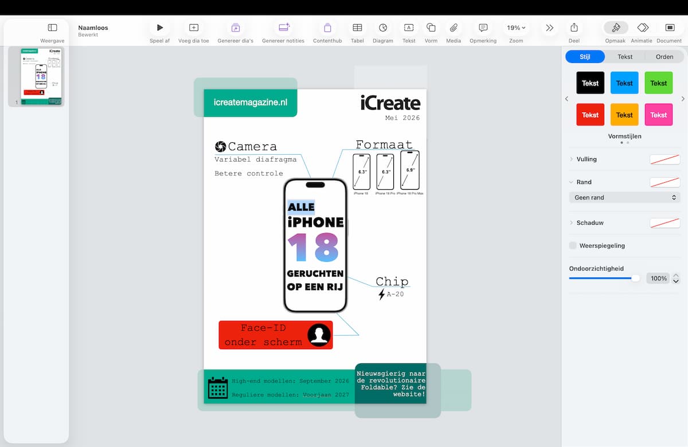Screen dimensions: 688x447
Task: Select the Mei 2026 text
Action: (402, 118)
